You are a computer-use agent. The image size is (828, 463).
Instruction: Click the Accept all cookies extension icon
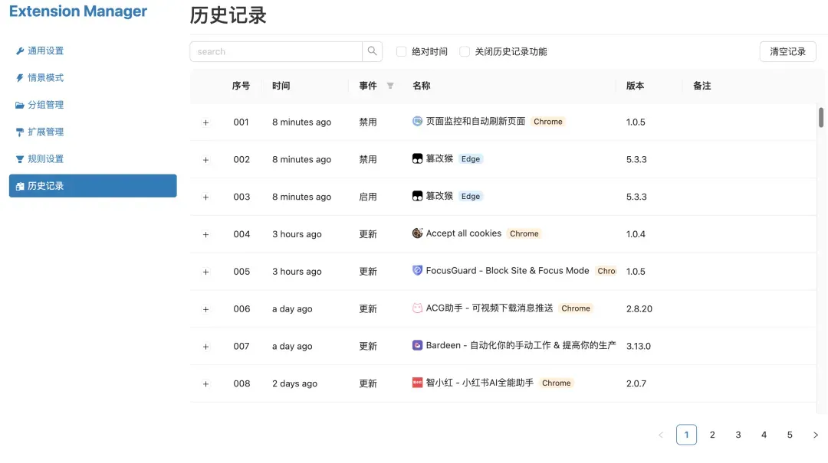coord(417,233)
